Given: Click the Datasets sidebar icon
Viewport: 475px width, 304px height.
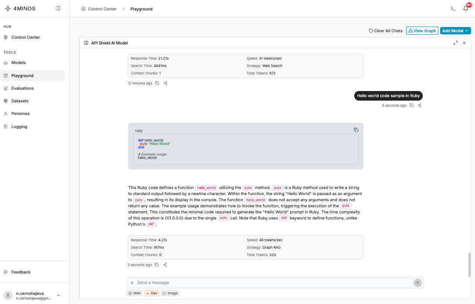Looking at the screenshot, I should 6,101.
